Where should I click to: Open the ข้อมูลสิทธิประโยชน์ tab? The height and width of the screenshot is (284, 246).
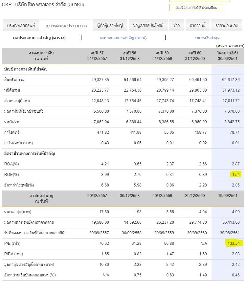click(x=148, y=25)
